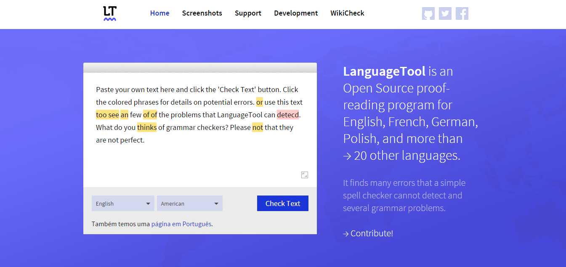The width and height of the screenshot is (566, 267).
Task: Click the misspelled word 'detecd'
Action: point(288,115)
